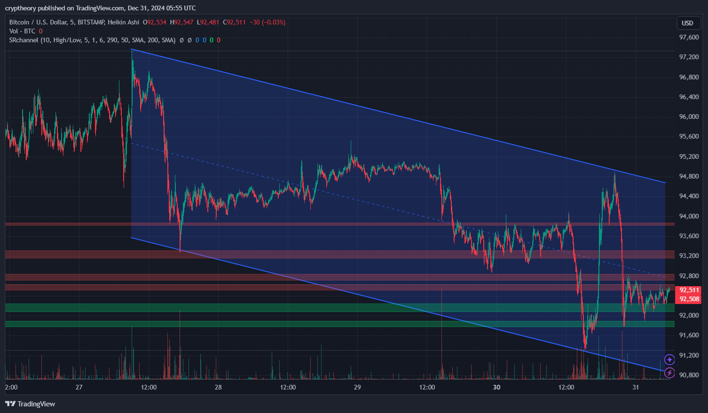Select the SRchannel indicator legend
This screenshot has height=413, width=708.
[92, 40]
